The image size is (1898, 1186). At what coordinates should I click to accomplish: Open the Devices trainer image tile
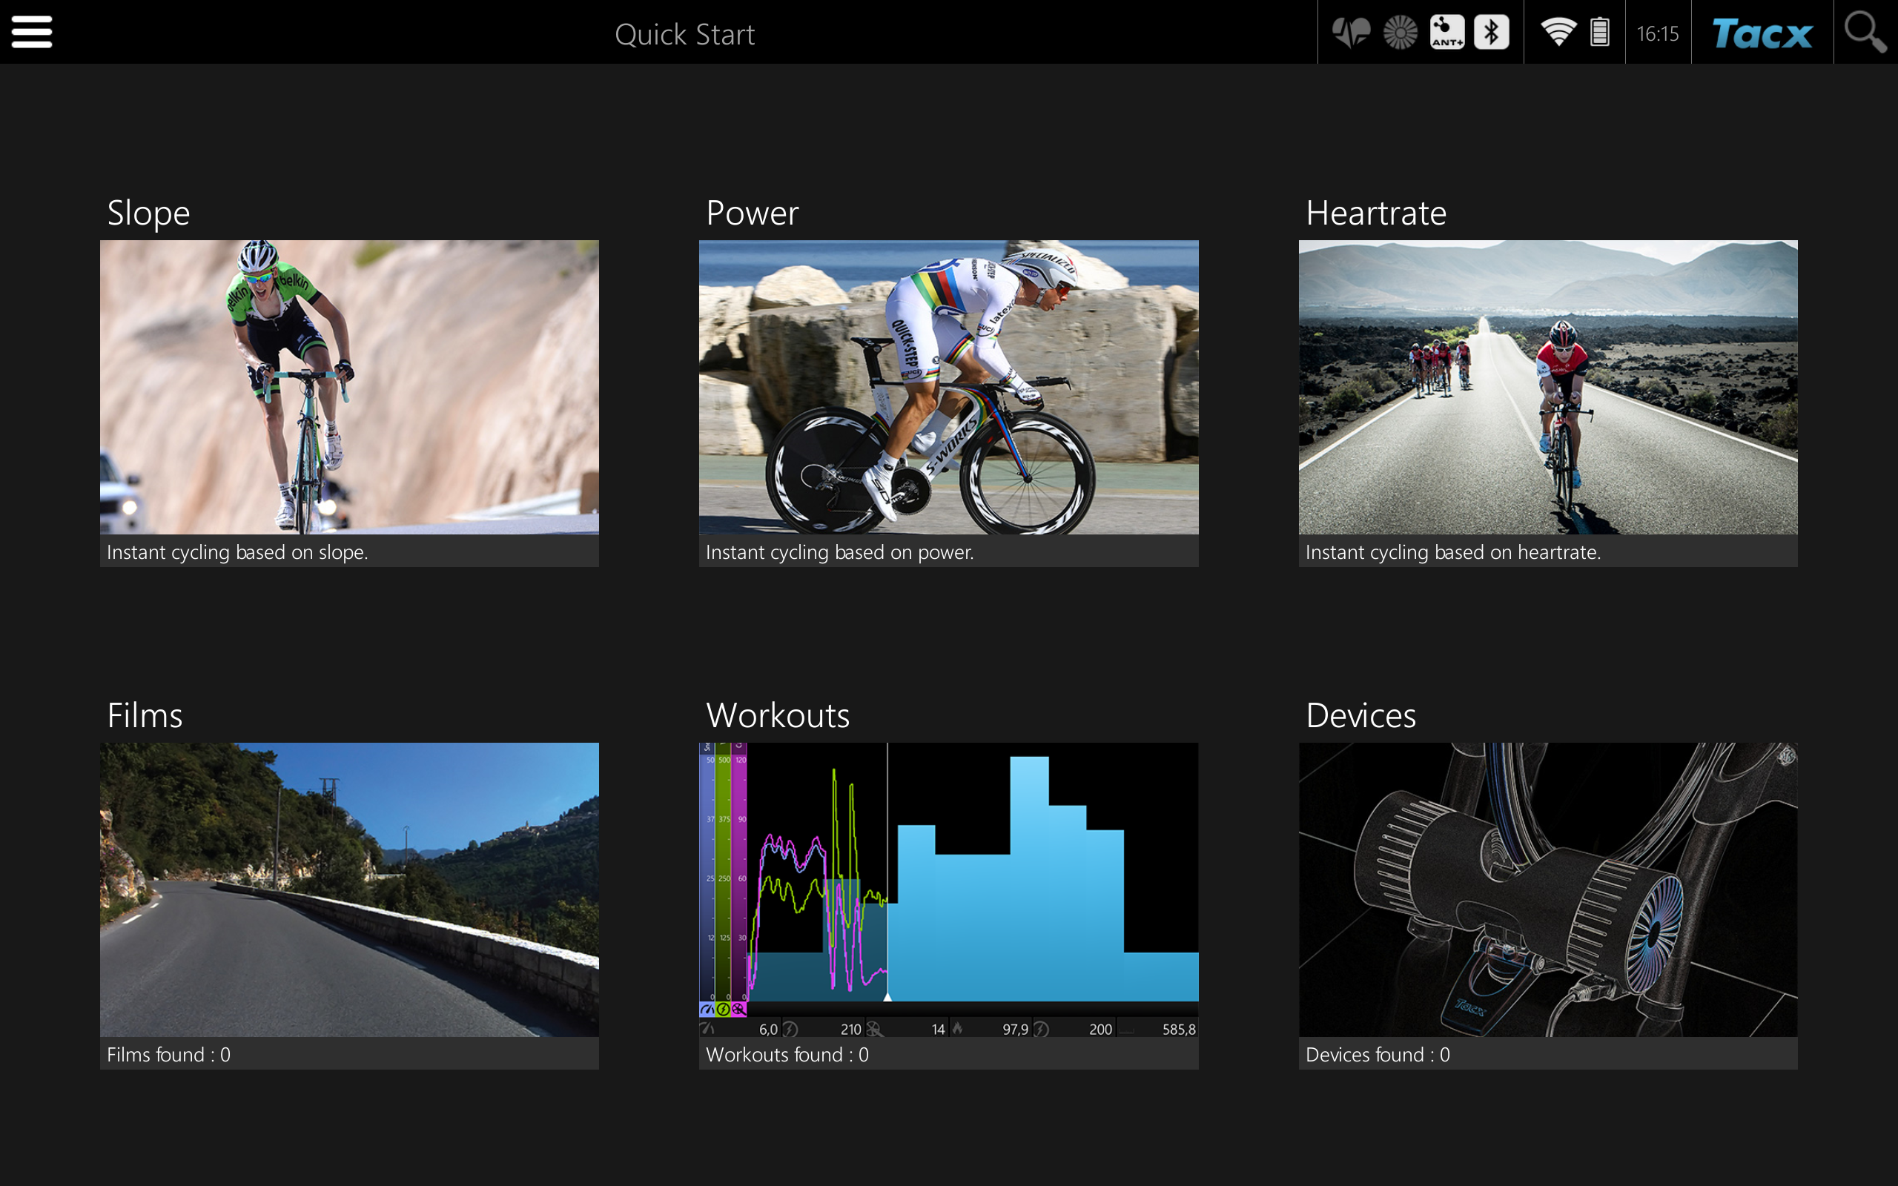1547,889
